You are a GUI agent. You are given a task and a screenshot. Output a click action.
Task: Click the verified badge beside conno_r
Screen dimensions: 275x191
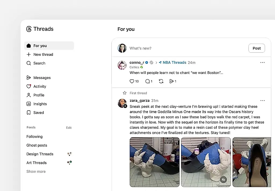[147, 62]
